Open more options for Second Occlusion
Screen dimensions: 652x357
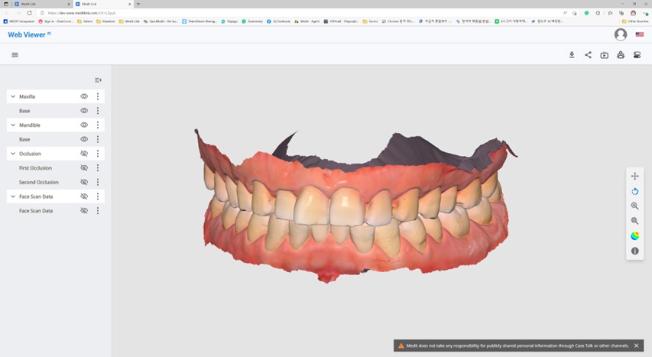(98, 182)
